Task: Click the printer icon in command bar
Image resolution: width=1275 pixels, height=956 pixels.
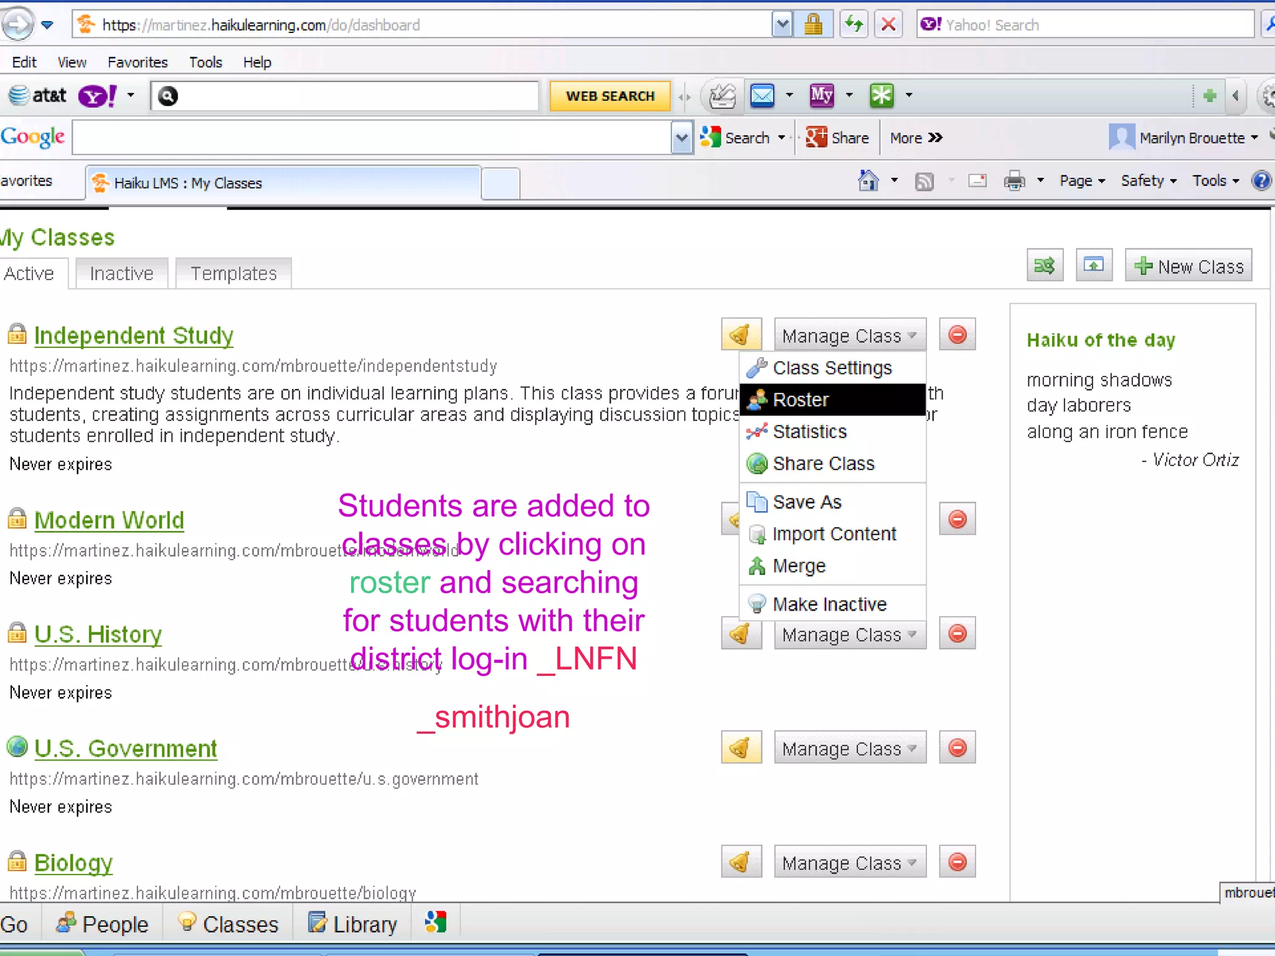Action: [x=1014, y=181]
